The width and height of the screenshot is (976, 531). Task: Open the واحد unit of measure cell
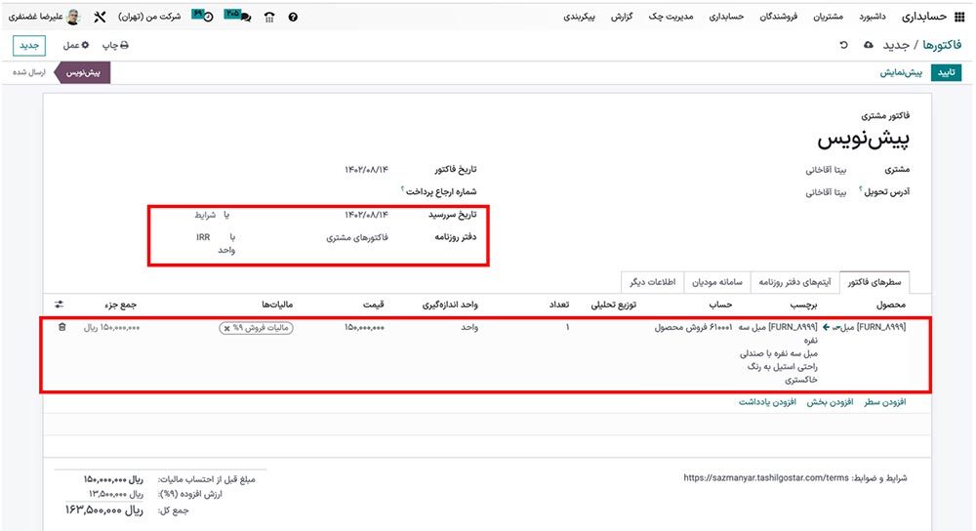[x=469, y=327]
